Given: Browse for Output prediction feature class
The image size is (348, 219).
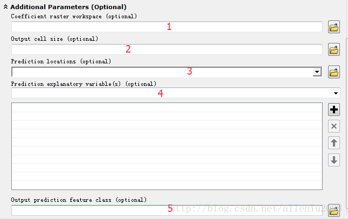Looking at the screenshot, I should point(334,210).
